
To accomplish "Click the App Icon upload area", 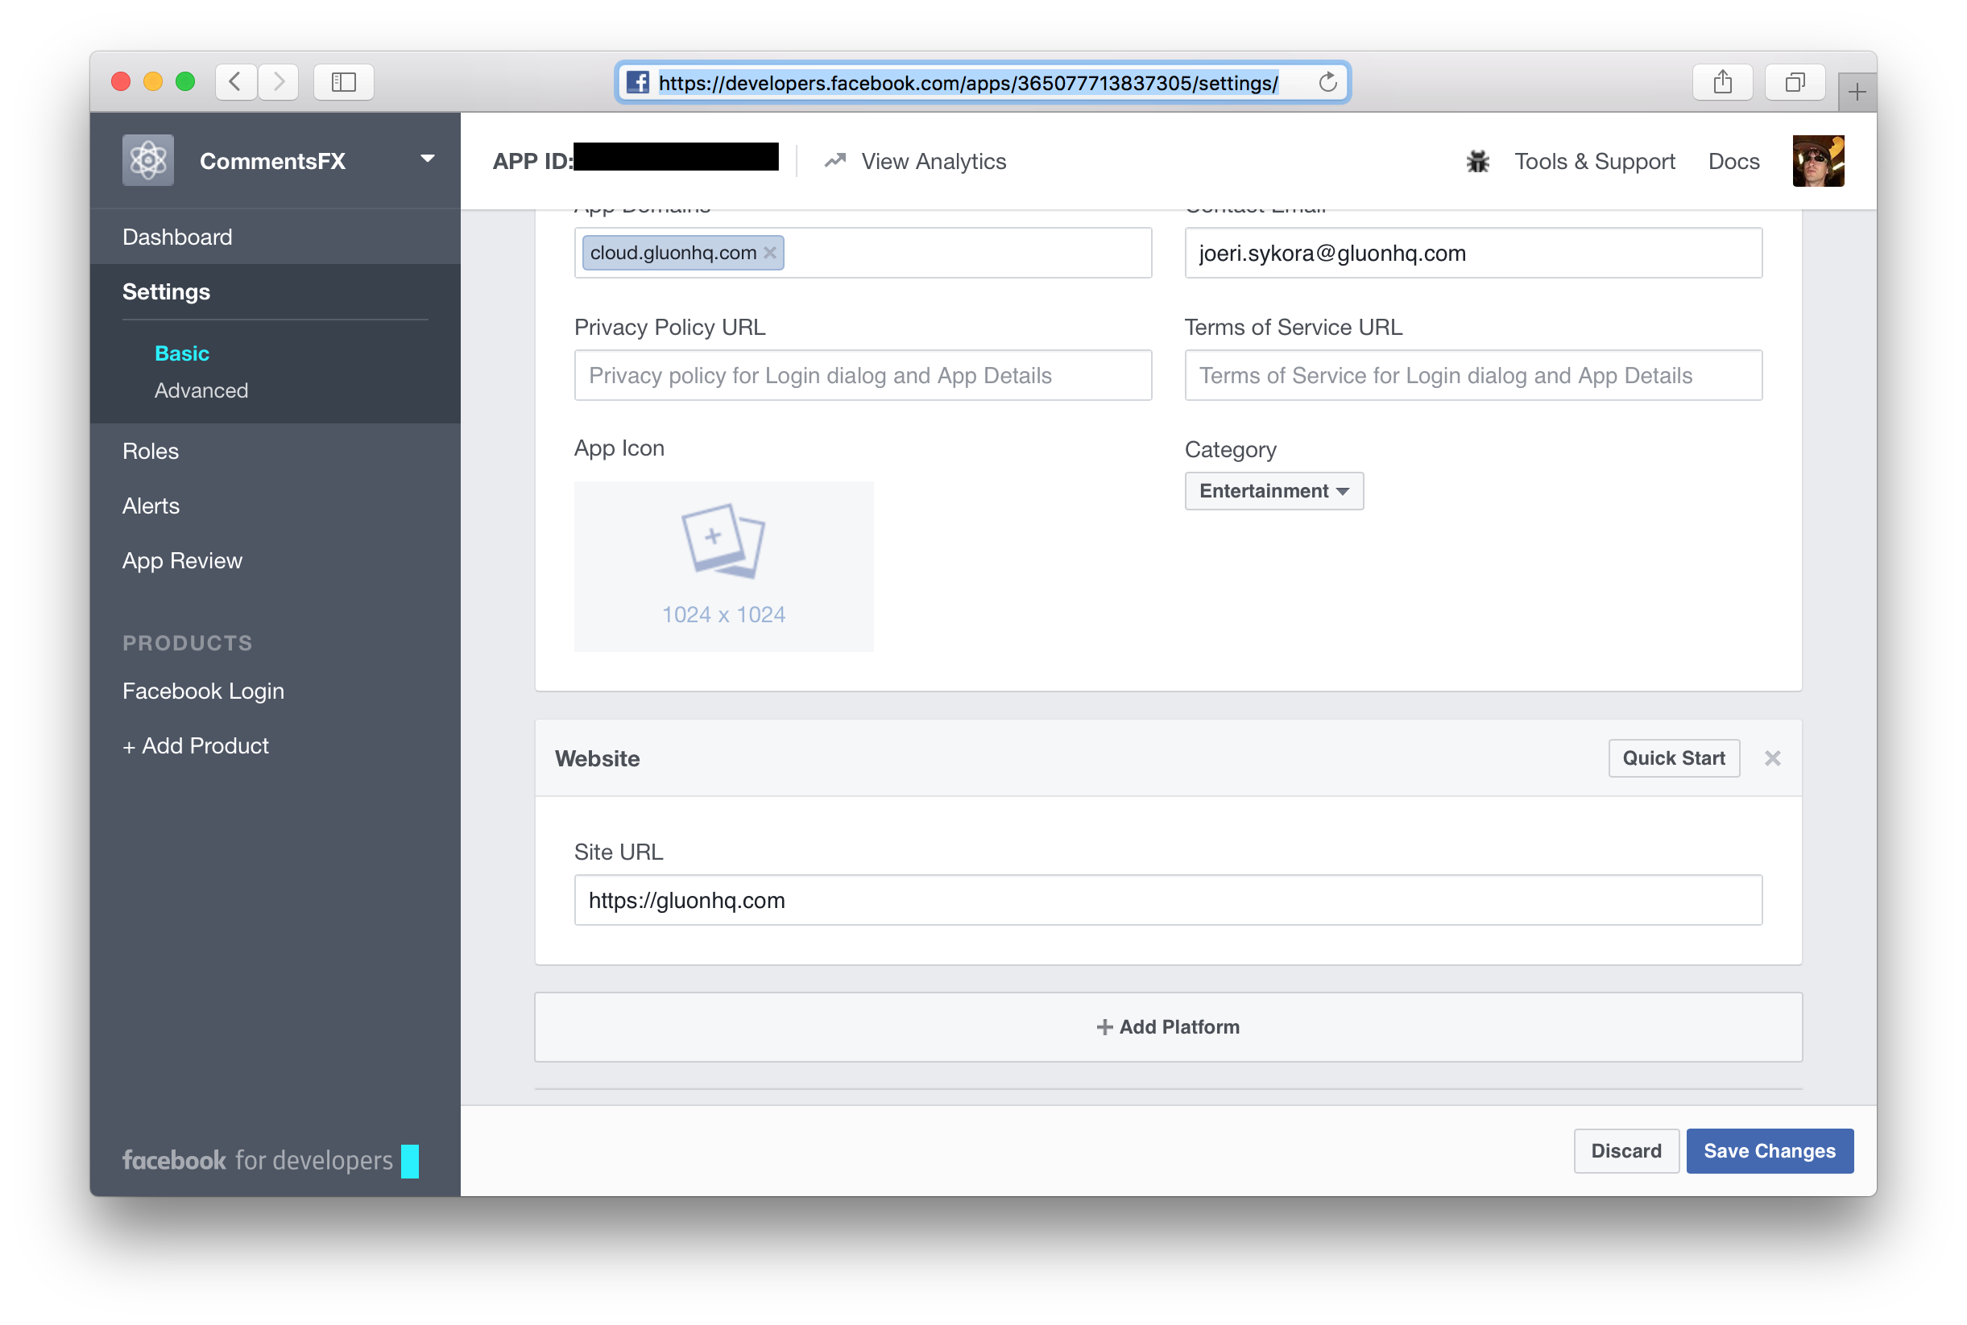I will [x=723, y=567].
